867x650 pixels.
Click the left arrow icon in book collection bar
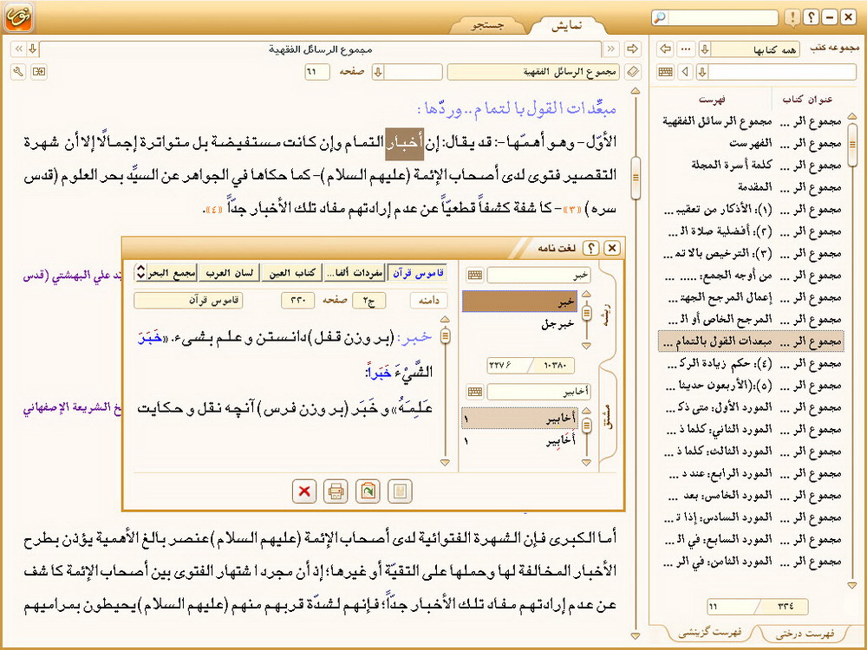coord(666,49)
